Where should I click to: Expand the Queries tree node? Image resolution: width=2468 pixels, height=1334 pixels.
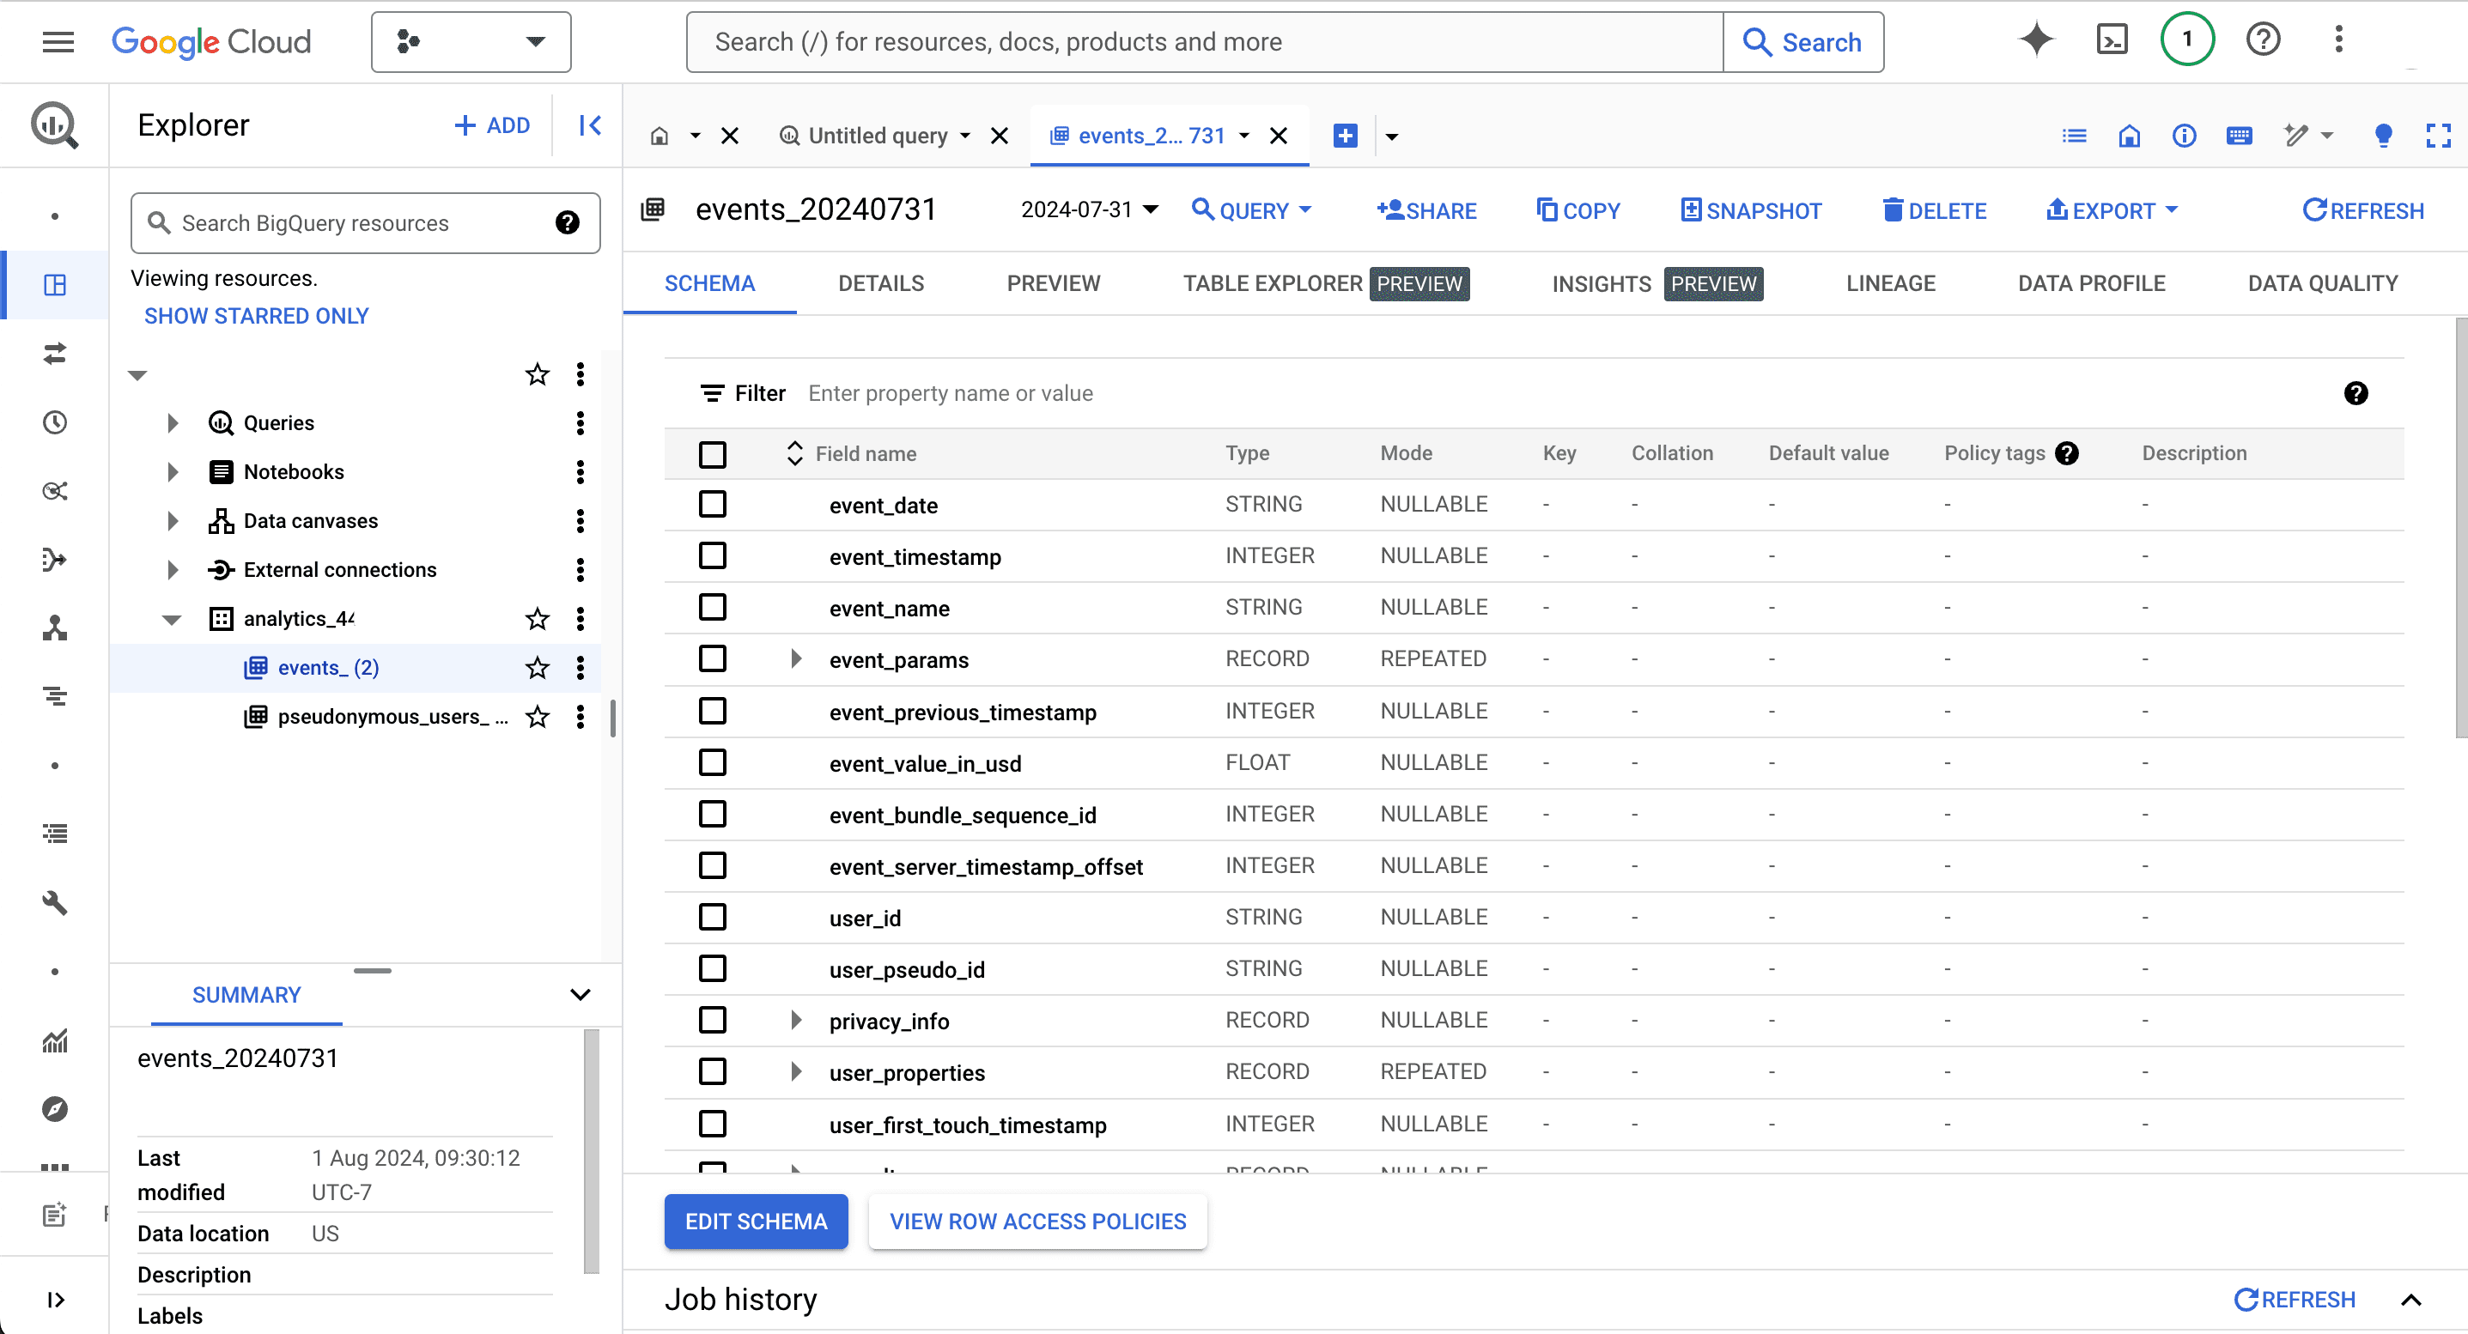point(173,422)
